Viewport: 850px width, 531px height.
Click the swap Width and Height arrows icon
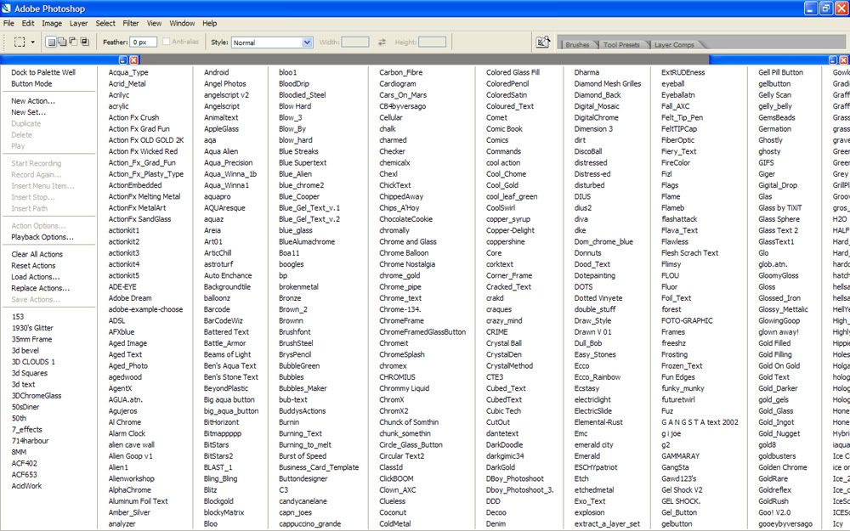[x=382, y=42]
